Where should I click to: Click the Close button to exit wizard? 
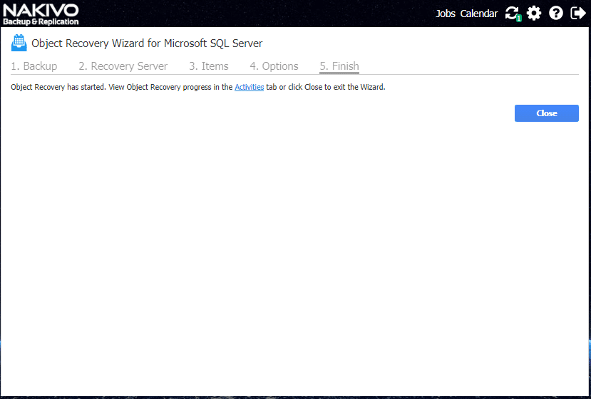pyautogui.click(x=547, y=113)
